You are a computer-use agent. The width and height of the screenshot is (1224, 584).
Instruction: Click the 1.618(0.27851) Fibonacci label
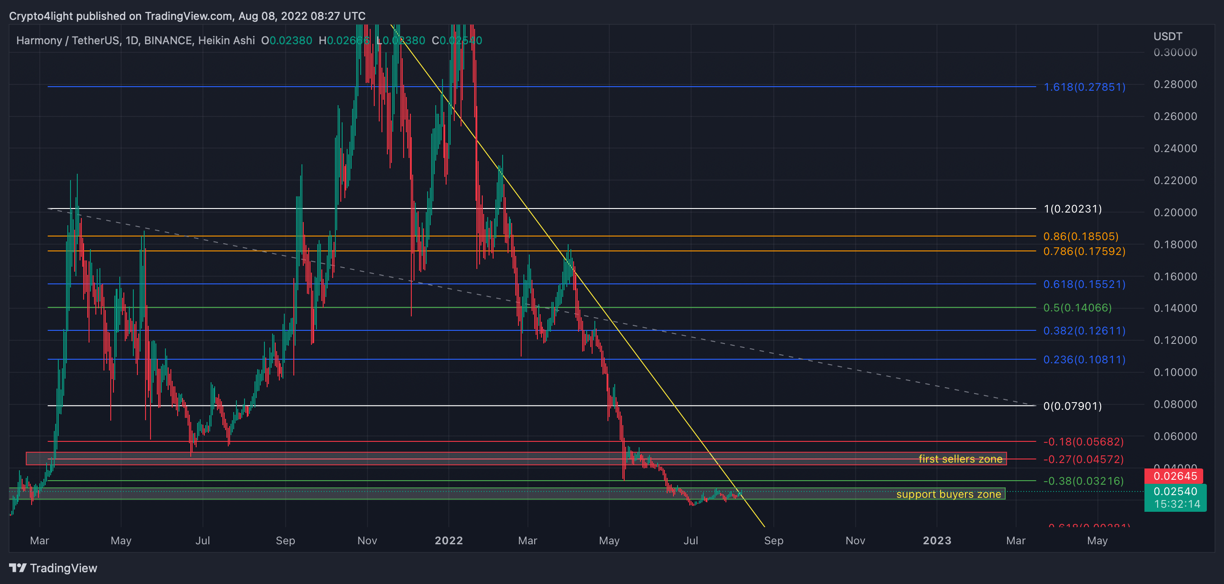click(1084, 87)
